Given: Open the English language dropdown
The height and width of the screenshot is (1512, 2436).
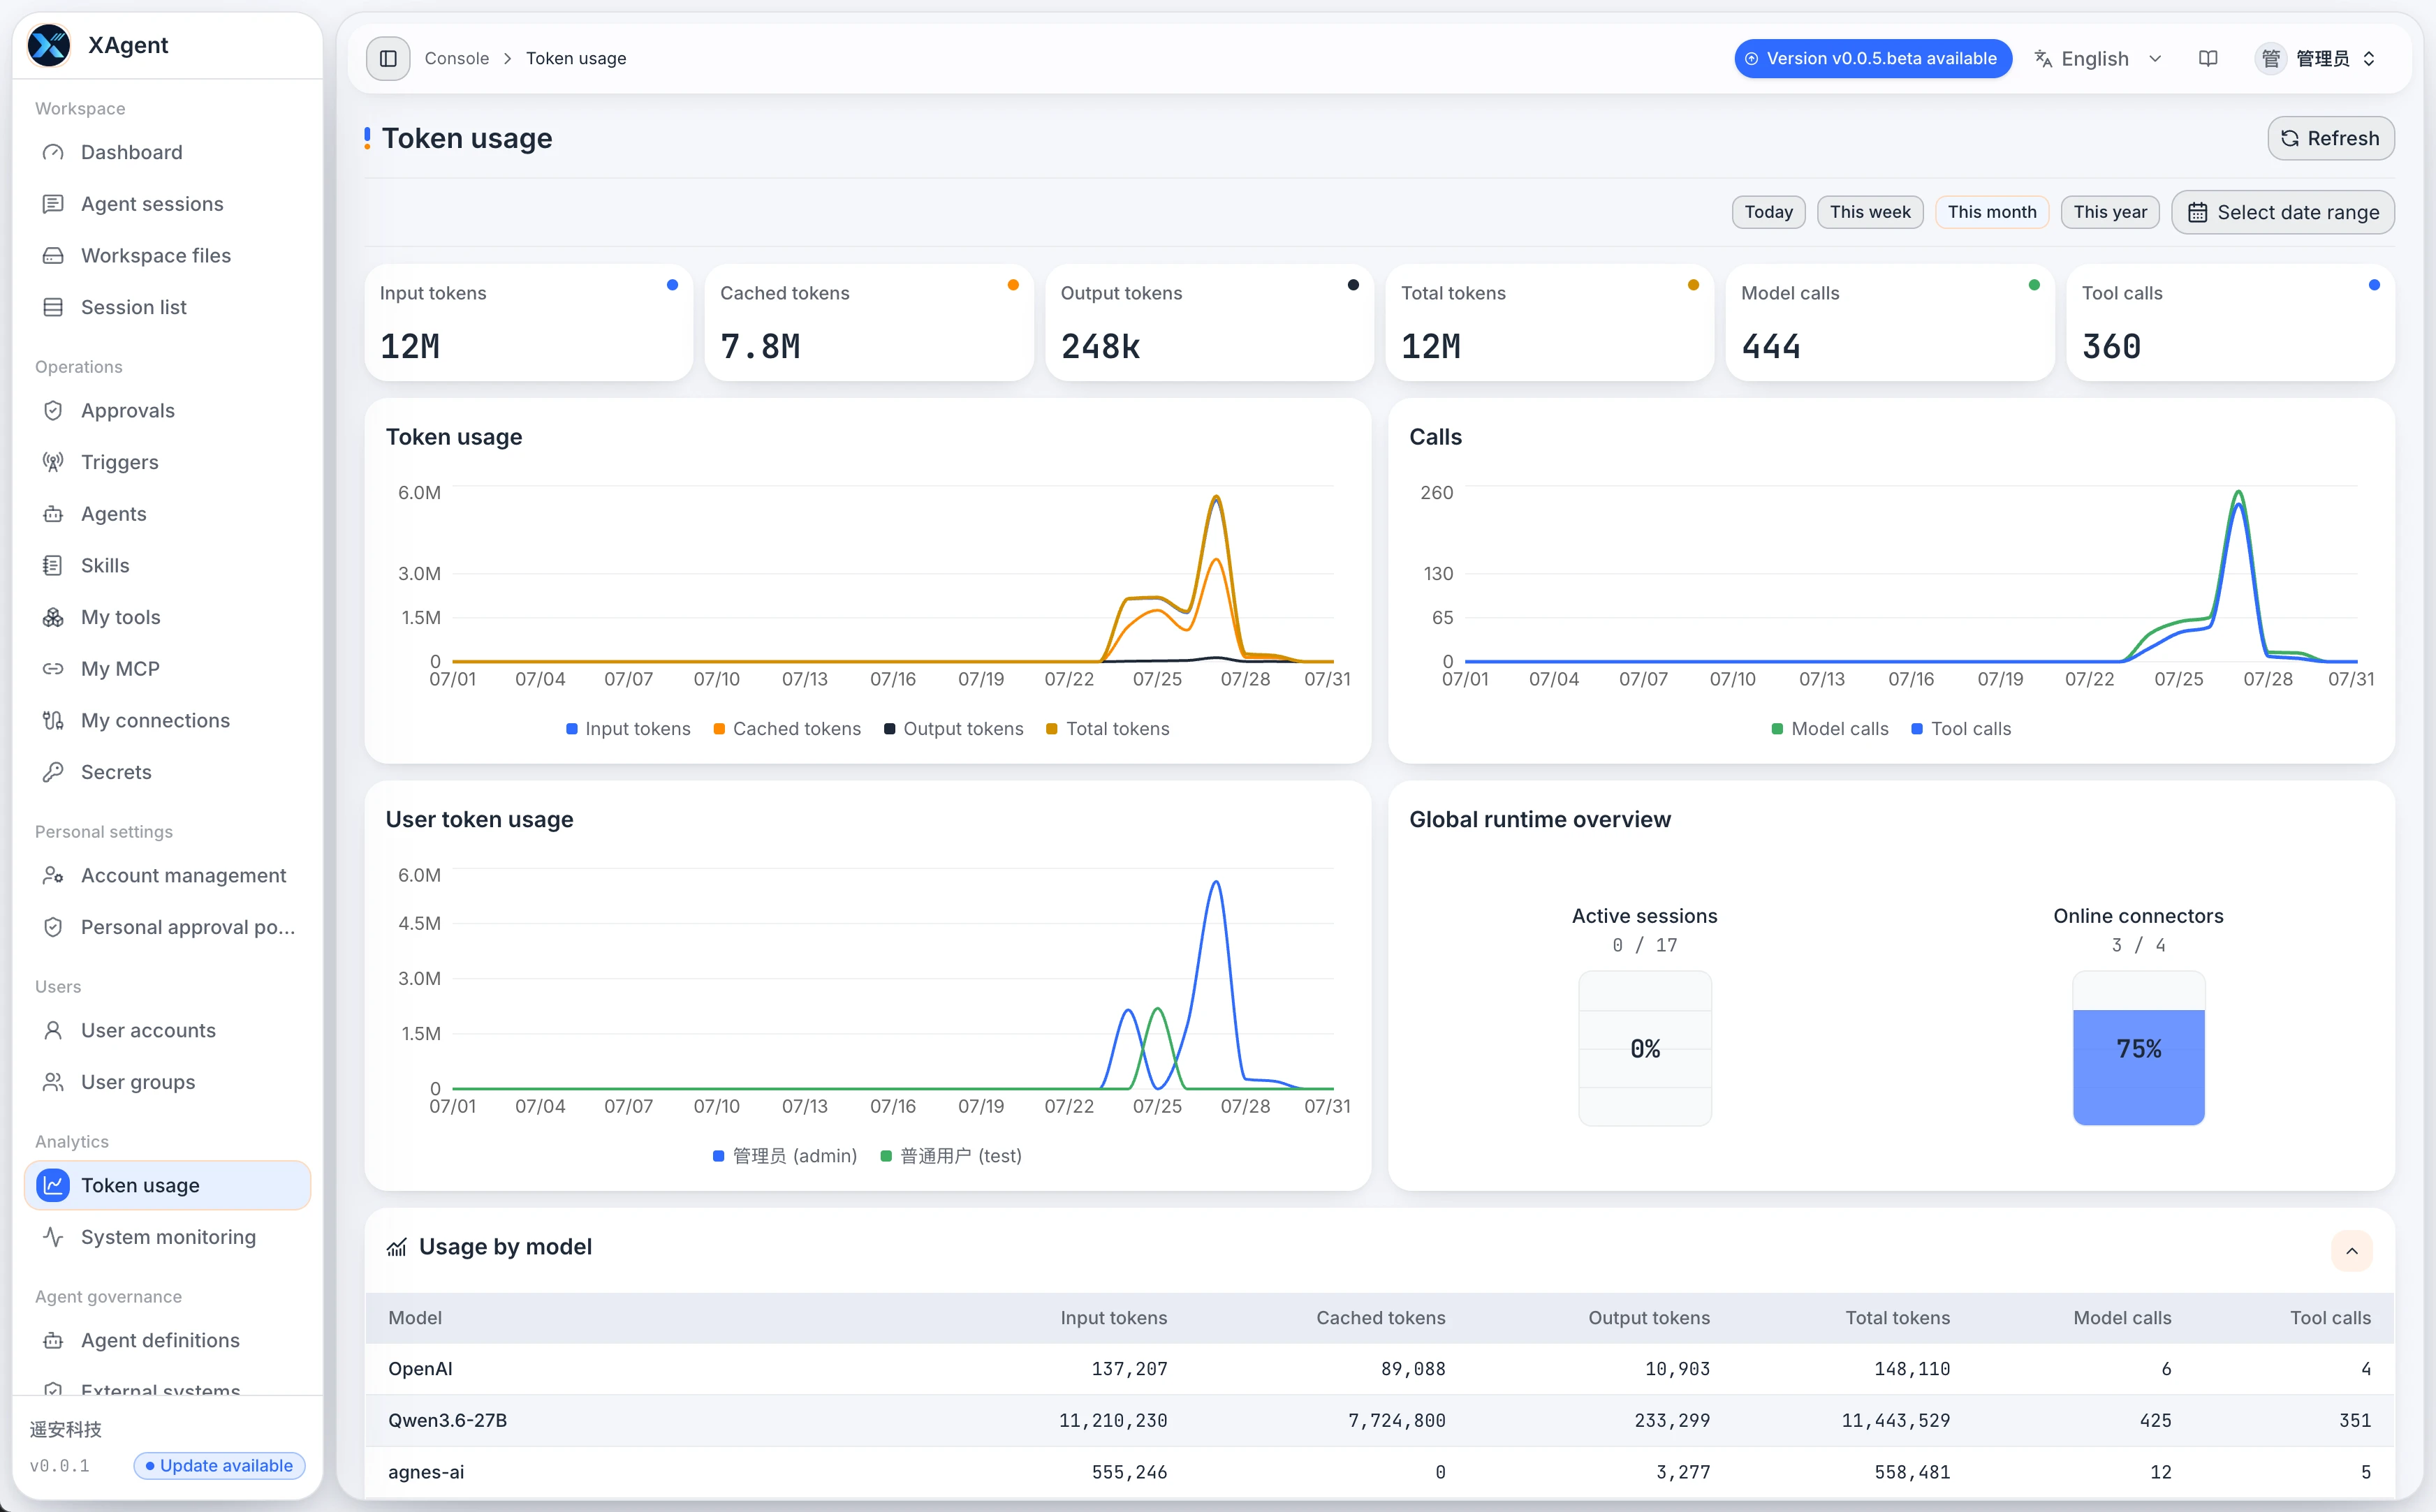Looking at the screenshot, I should 2099,59.
